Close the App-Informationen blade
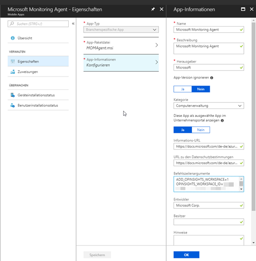This screenshot has height=261, width=256. point(252,9)
